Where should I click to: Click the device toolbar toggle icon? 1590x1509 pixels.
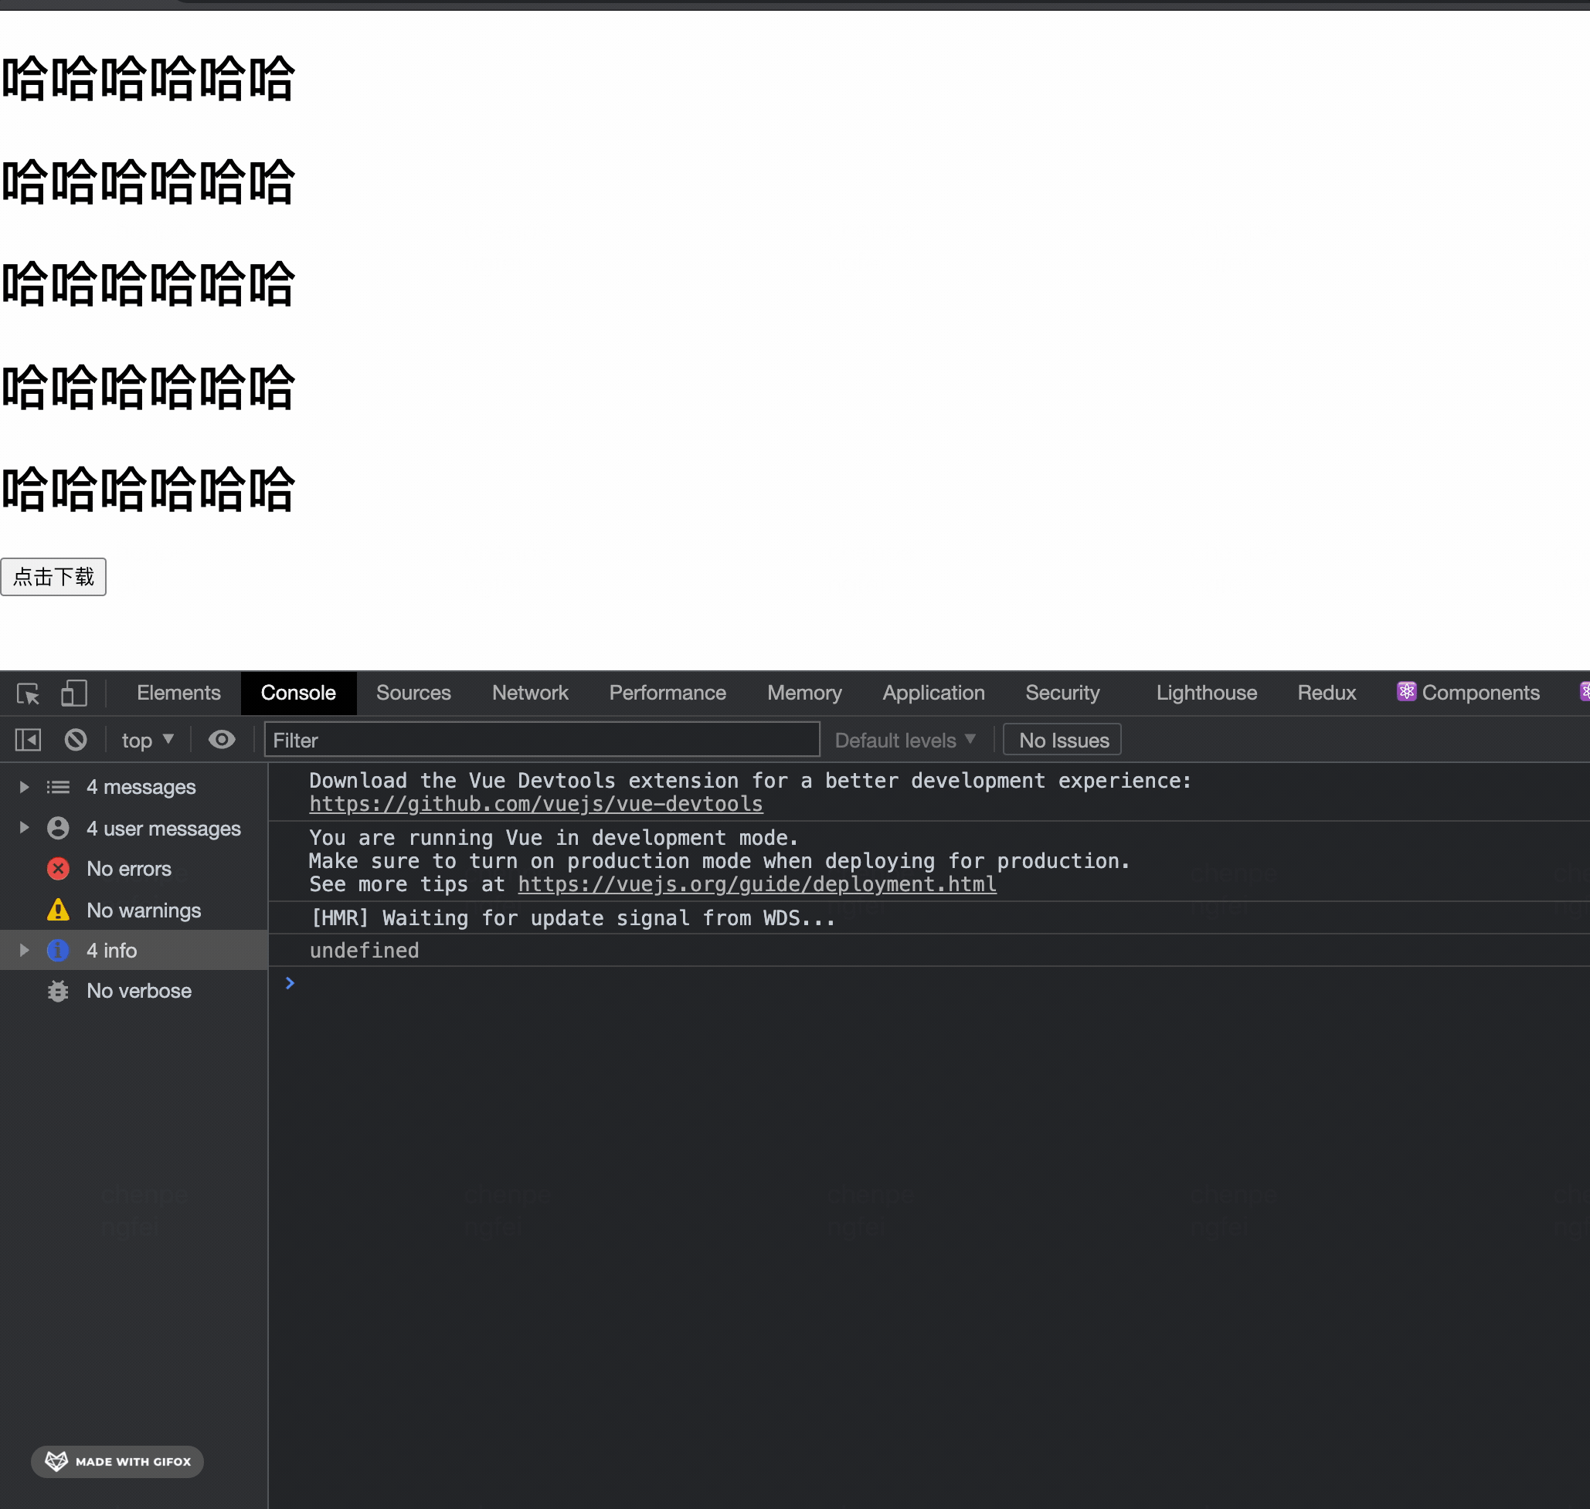73,693
